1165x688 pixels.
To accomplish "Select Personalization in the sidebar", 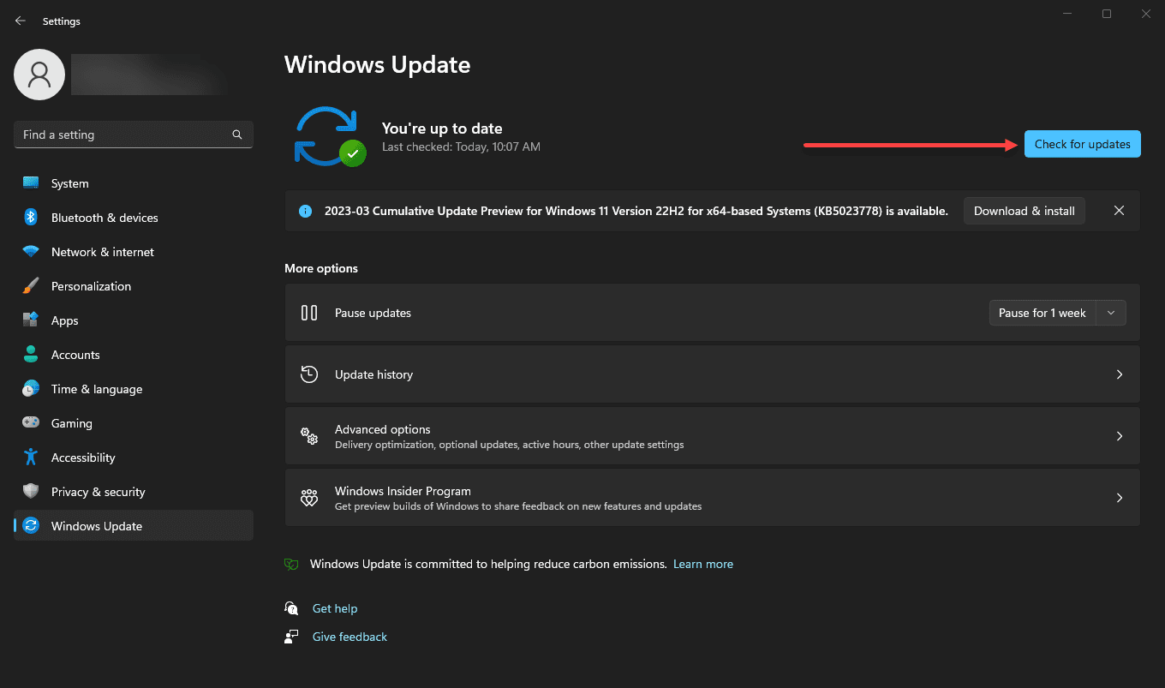I will coord(134,286).
